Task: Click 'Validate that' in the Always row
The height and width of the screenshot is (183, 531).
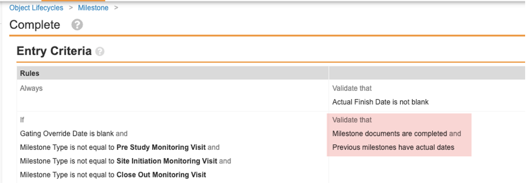Action: pos(352,88)
